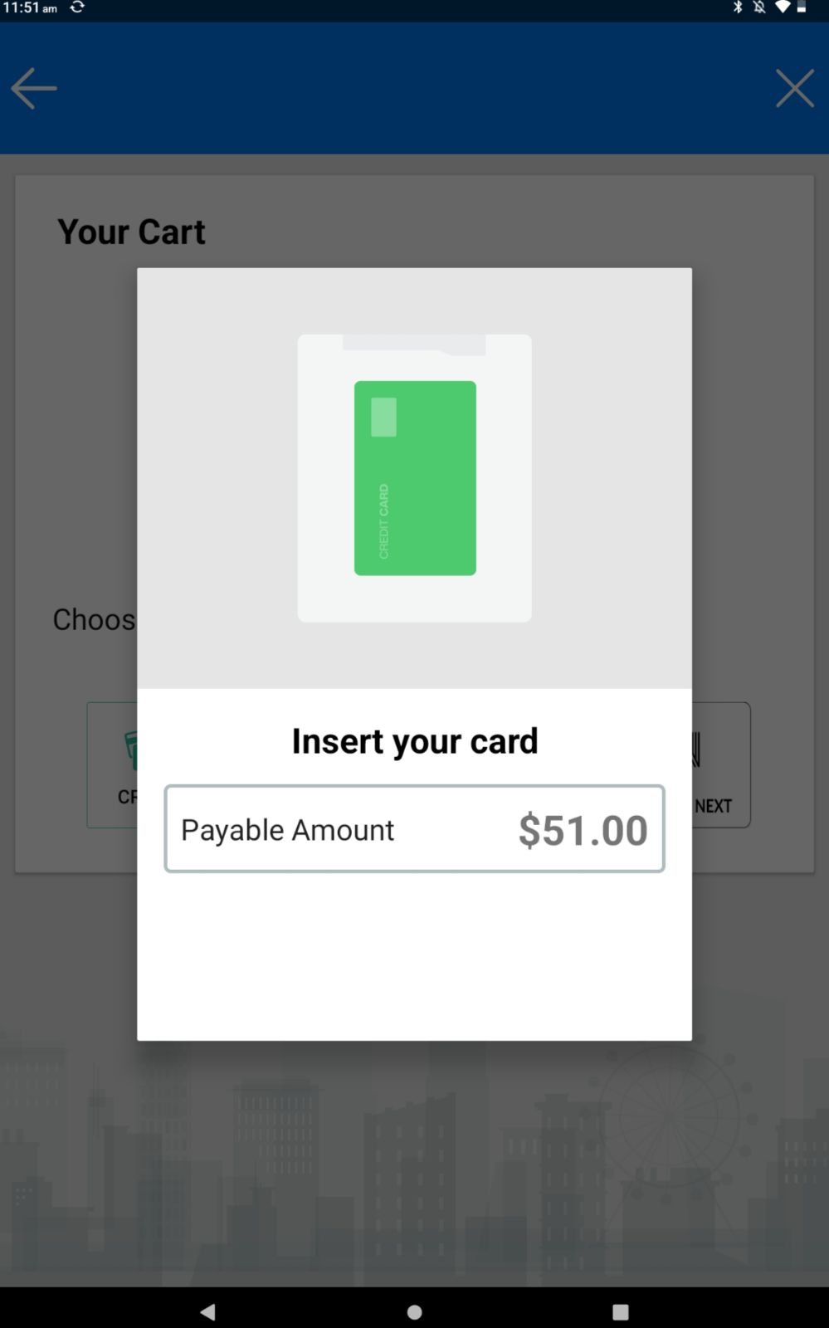This screenshot has height=1328, width=829.
Task: Click the card reader slot graphic
Action: [x=414, y=344]
